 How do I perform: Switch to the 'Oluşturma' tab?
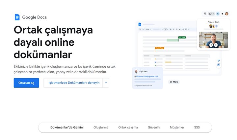[101, 127]
